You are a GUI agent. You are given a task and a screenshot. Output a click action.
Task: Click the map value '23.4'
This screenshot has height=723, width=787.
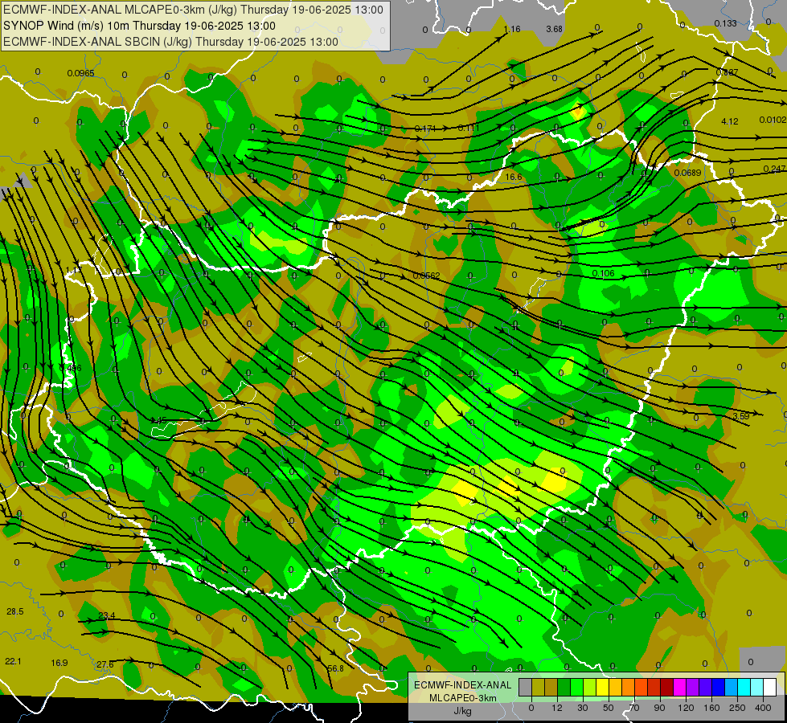107,615
